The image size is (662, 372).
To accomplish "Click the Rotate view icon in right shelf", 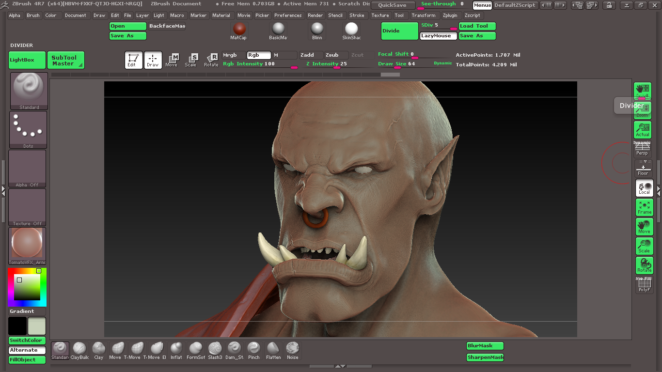I will coord(645,265).
